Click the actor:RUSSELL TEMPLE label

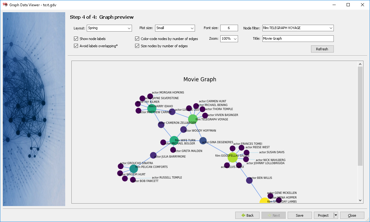[167, 178]
